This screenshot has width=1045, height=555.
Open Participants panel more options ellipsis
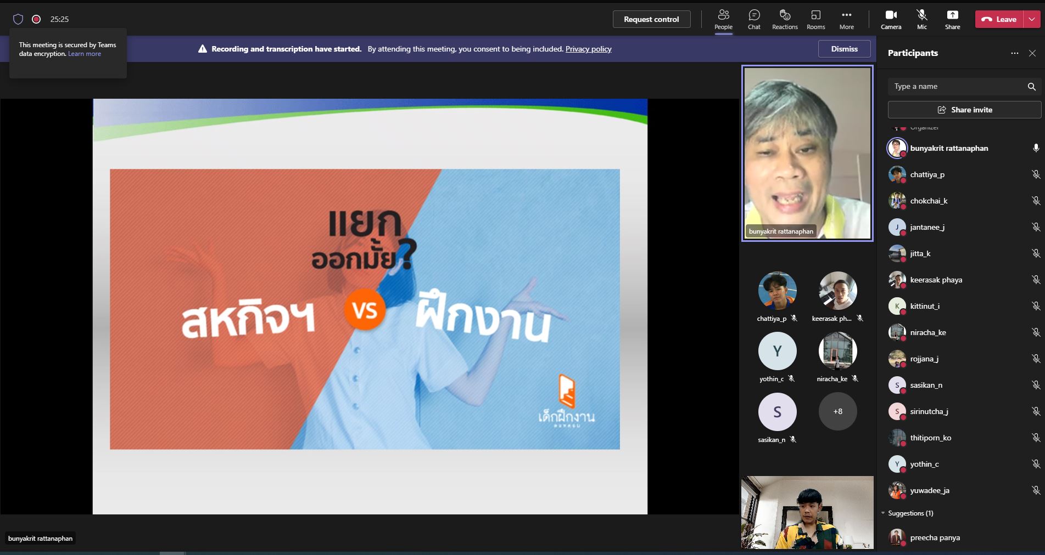point(1014,53)
